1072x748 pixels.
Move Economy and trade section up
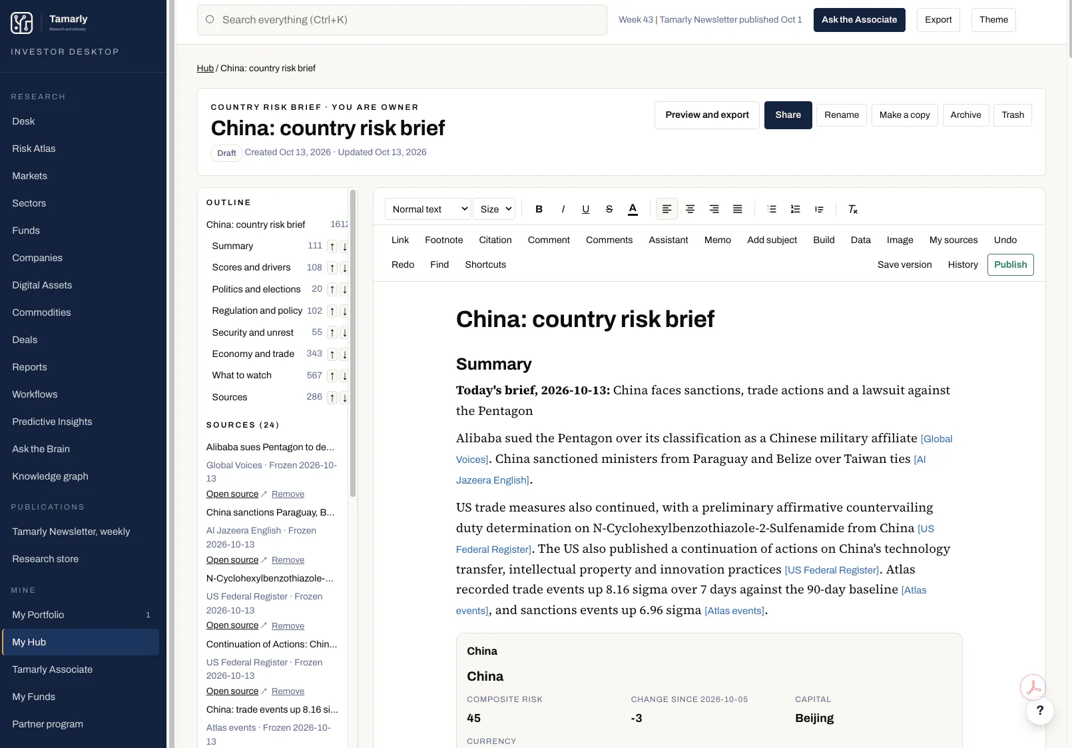click(332, 354)
